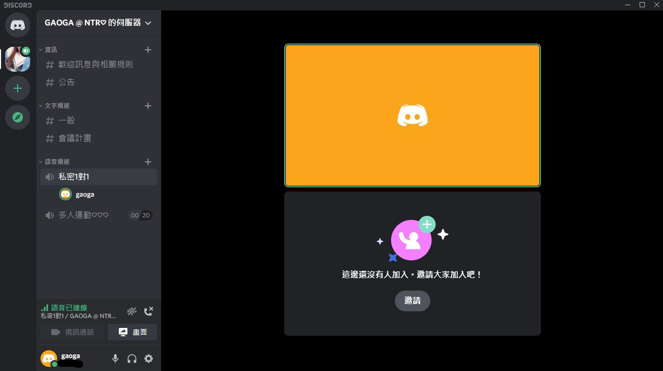Image resolution: width=663 pixels, height=371 pixels.
Task: Start 視訊通話 video call
Action: [73, 332]
